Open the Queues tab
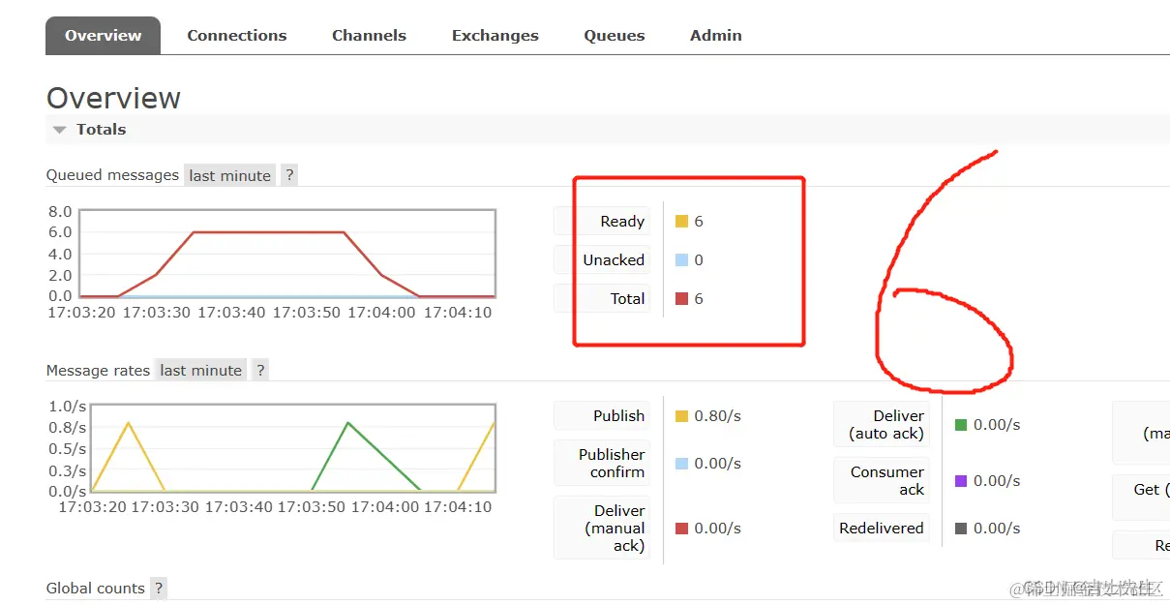This screenshot has height=605, width=1170. (x=615, y=35)
